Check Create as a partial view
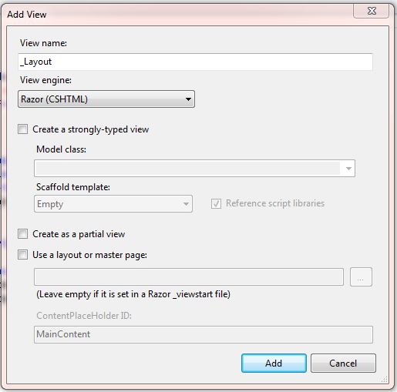The height and width of the screenshot is (392, 397). [22, 234]
